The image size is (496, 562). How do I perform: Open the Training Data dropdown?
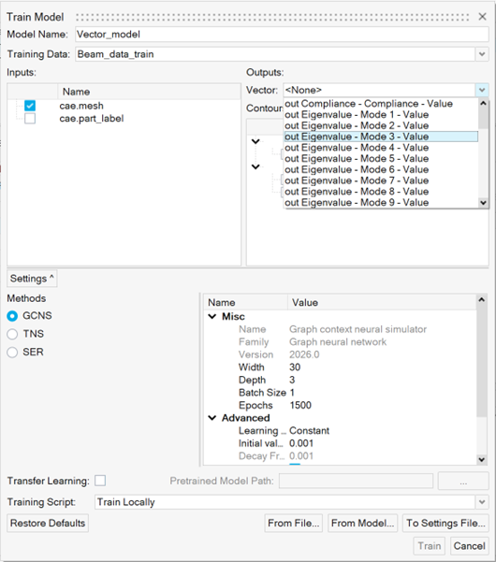[482, 54]
